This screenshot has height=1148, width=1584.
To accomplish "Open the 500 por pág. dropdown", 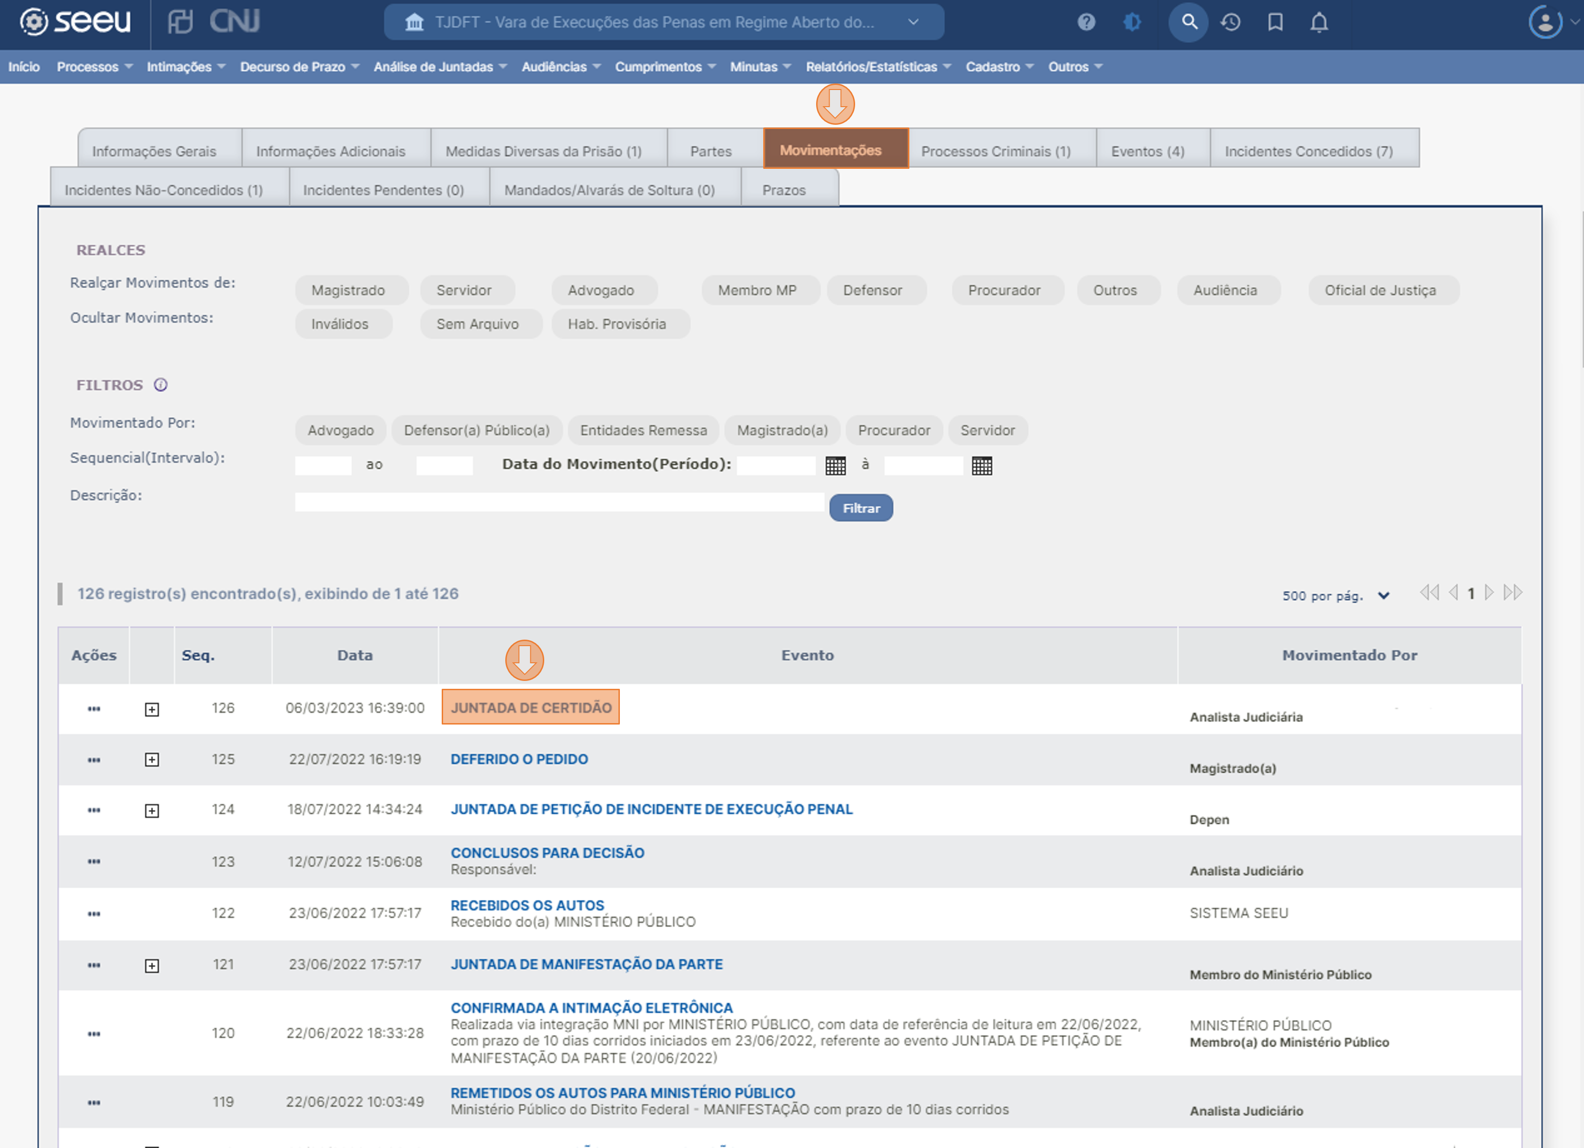I will [x=1335, y=596].
